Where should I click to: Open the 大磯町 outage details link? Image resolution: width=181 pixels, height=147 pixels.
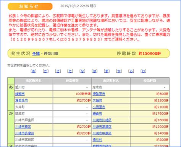97,101
